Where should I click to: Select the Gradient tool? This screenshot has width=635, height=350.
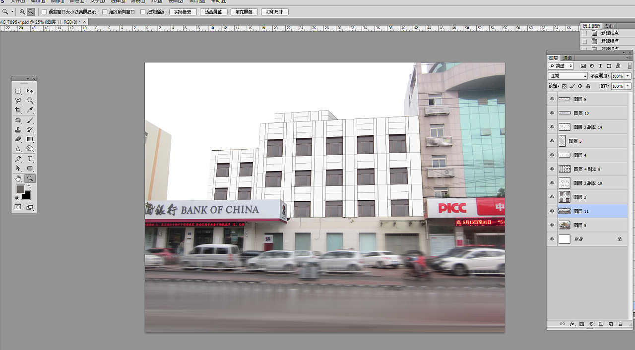pos(30,139)
